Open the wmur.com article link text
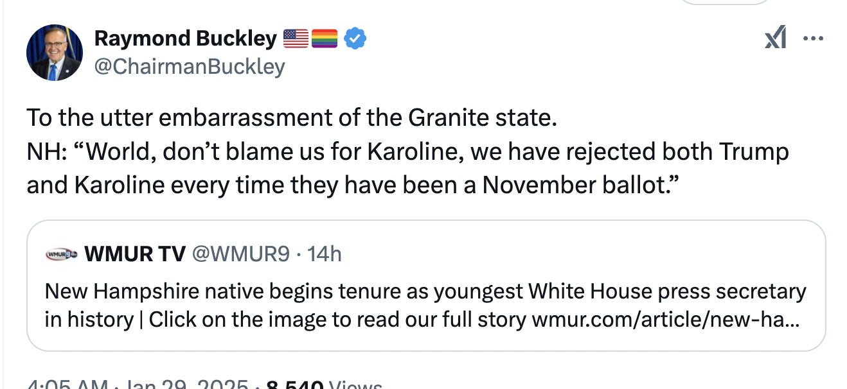Image resolution: width=847 pixels, height=389 pixels. pos(665,319)
